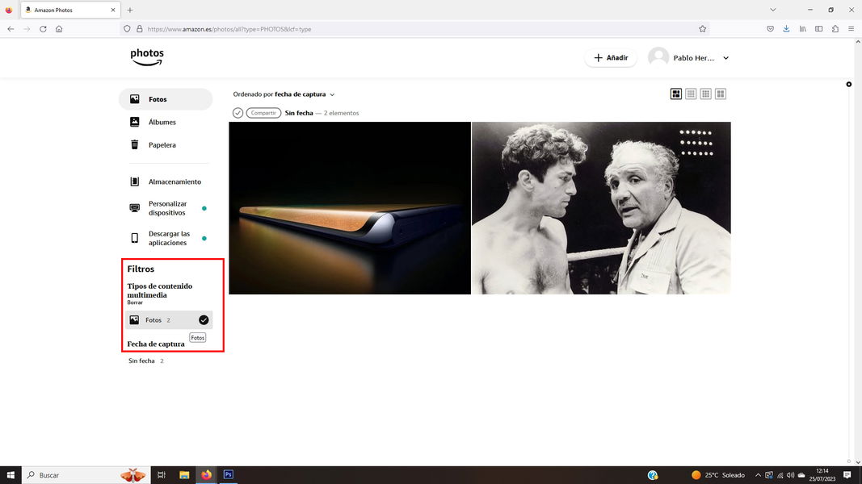Open the Fotos section in sidebar
This screenshot has width=862, height=484.
click(x=166, y=99)
